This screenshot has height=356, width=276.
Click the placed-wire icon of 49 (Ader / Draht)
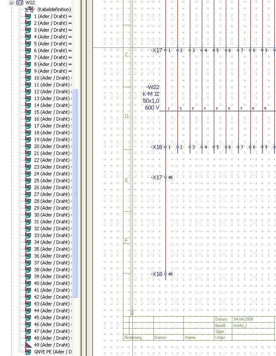pyautogui.click(x=28, y=345)
